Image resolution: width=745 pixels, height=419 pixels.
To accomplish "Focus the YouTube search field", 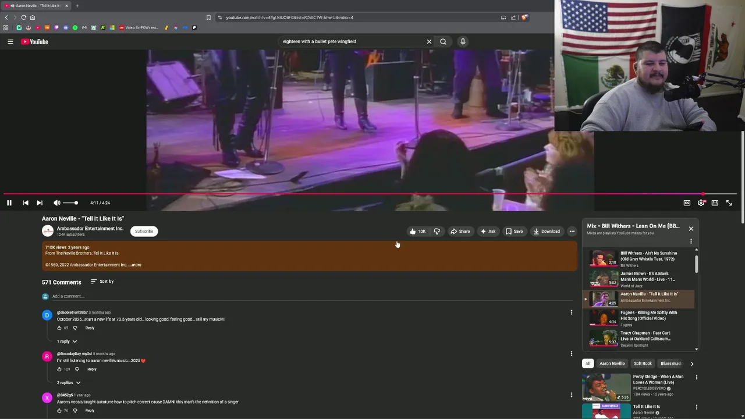I will click(x=352, y=41).
